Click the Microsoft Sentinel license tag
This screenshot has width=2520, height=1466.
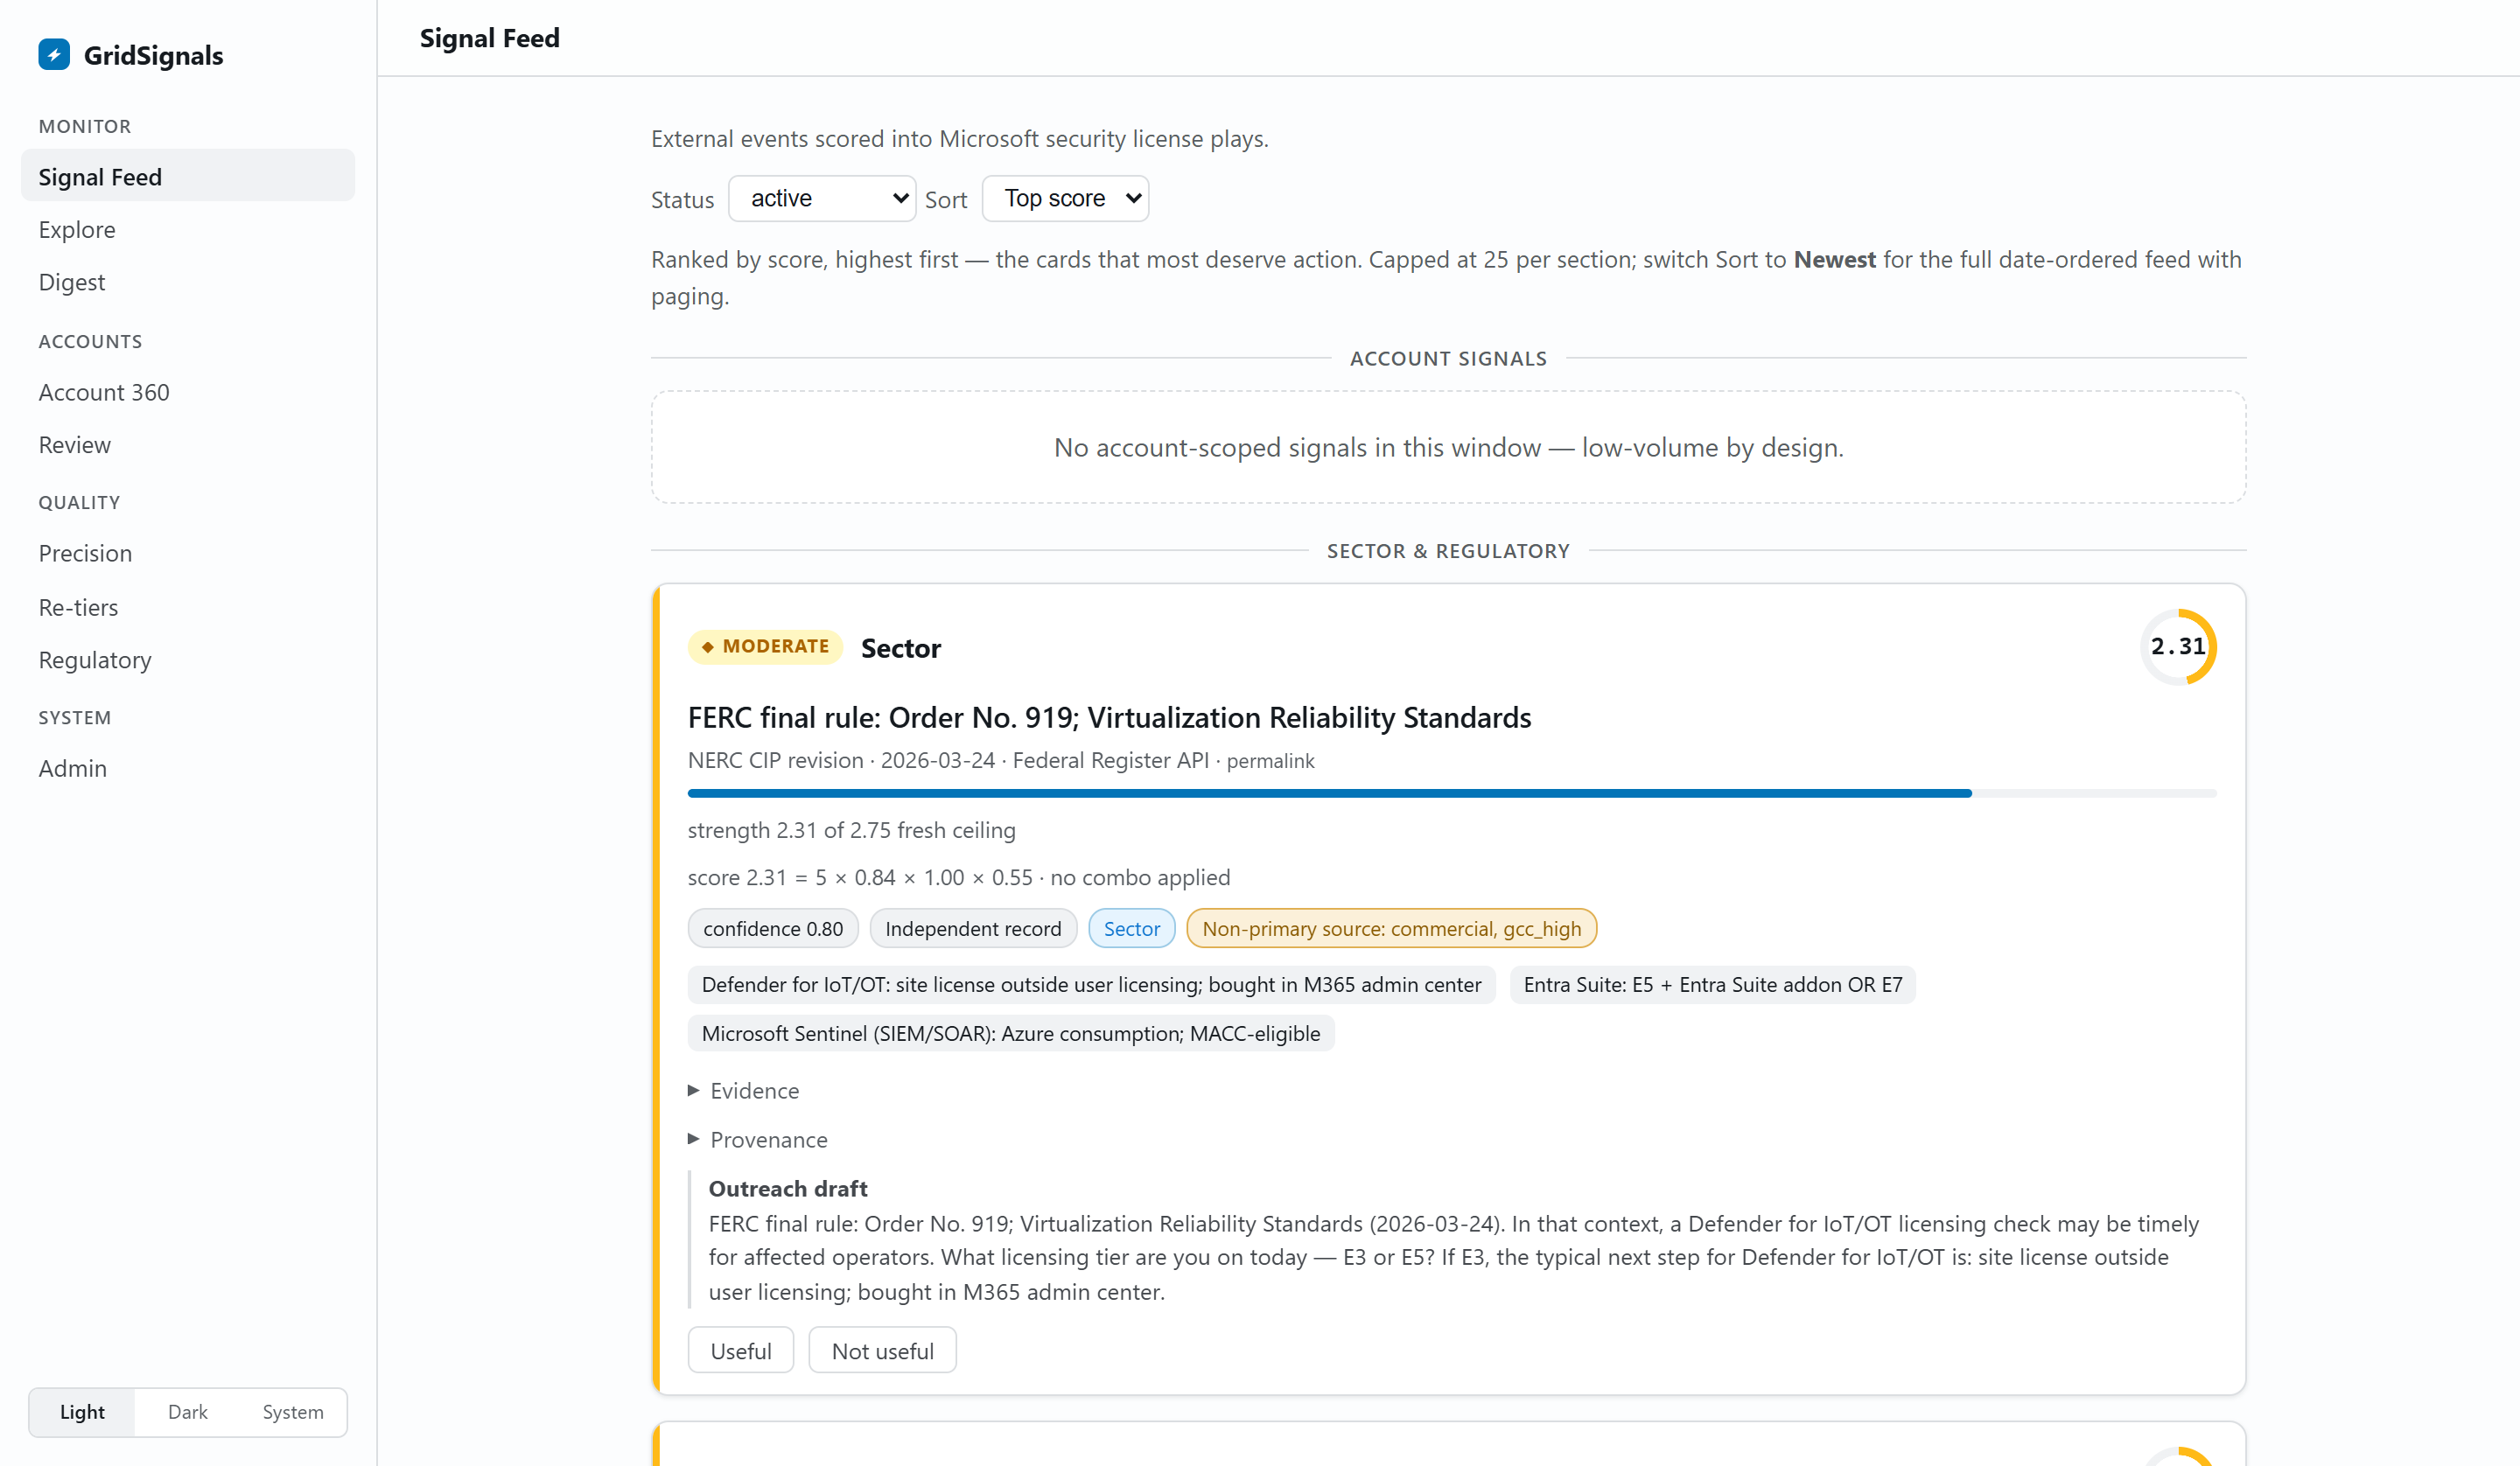(x=1011, y=1034)
